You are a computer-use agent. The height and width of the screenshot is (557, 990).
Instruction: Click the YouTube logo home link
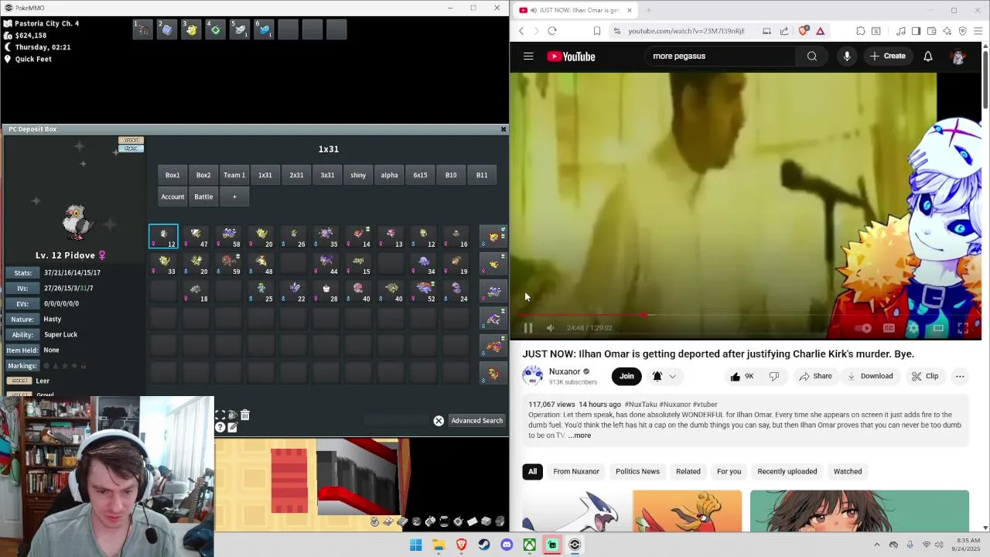click(x=571, y=56)
